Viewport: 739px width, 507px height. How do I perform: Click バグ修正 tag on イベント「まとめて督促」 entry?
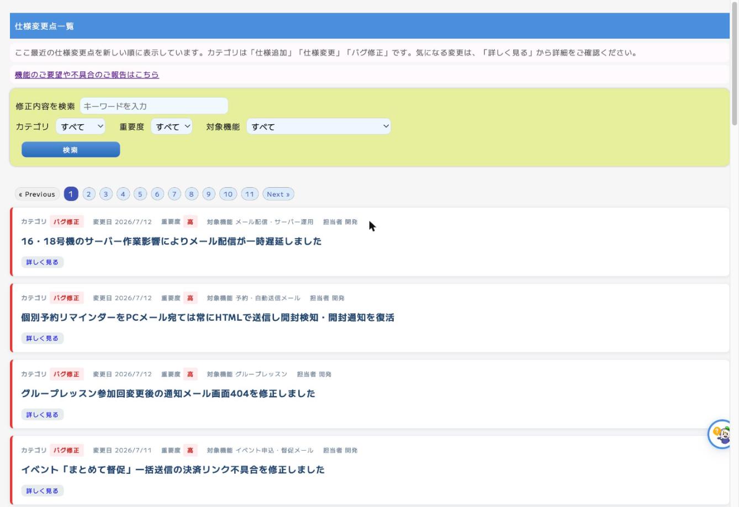pyautogui.click(x=67, y=450)
